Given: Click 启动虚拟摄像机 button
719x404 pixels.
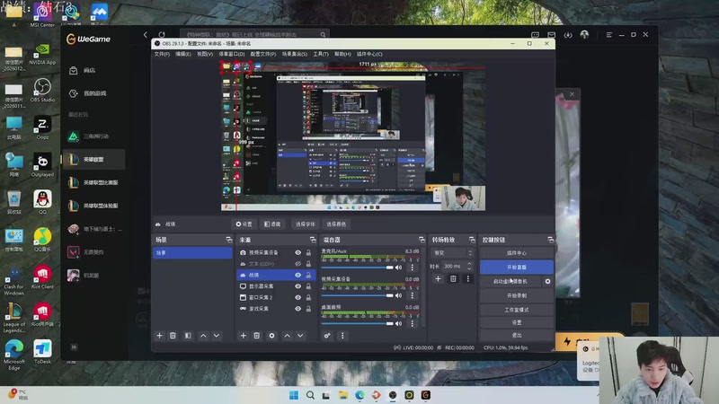Looking at the screenshot, I should pos(510,281).
